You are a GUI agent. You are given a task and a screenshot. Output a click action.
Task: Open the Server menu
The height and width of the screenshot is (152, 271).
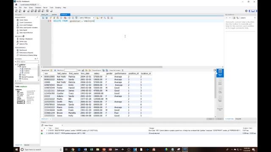pyautogui.click(x=45, y=8)
